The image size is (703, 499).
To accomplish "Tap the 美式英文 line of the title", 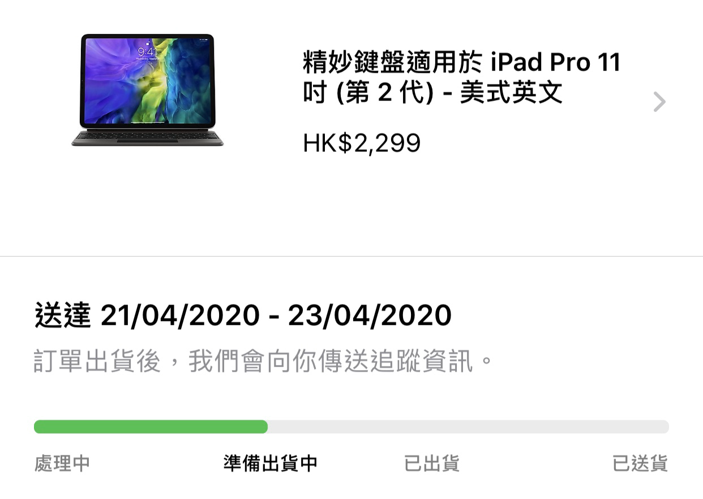I will (x=511, y=93).
